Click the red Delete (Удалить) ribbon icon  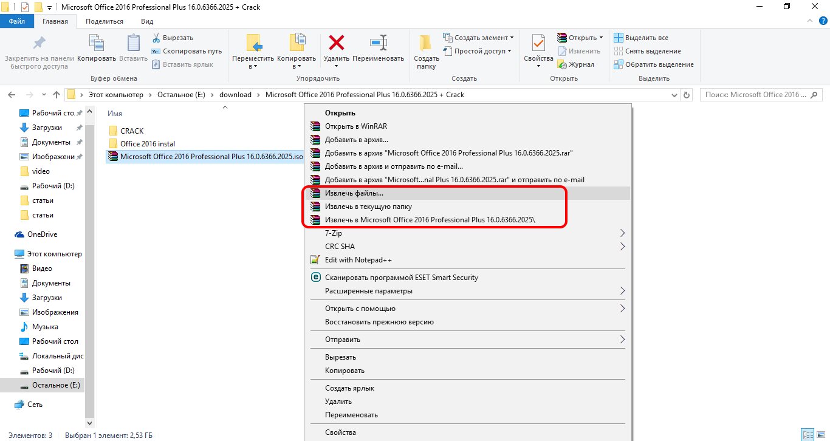(336, 44)
